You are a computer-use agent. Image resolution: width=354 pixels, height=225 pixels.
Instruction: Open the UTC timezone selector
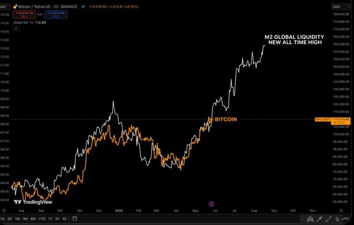[x=345, y=219]
